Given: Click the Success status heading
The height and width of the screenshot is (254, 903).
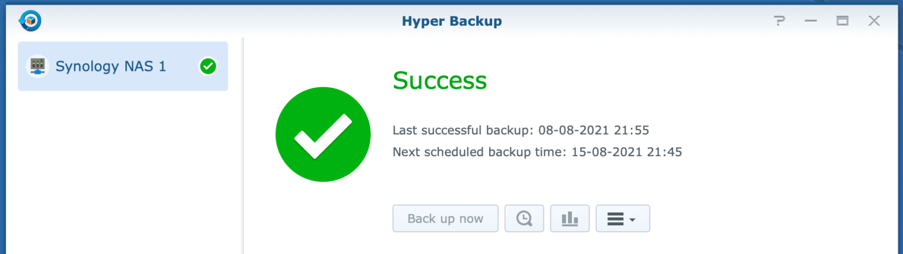Looking at the screenshot, I should tap(440, 81).
